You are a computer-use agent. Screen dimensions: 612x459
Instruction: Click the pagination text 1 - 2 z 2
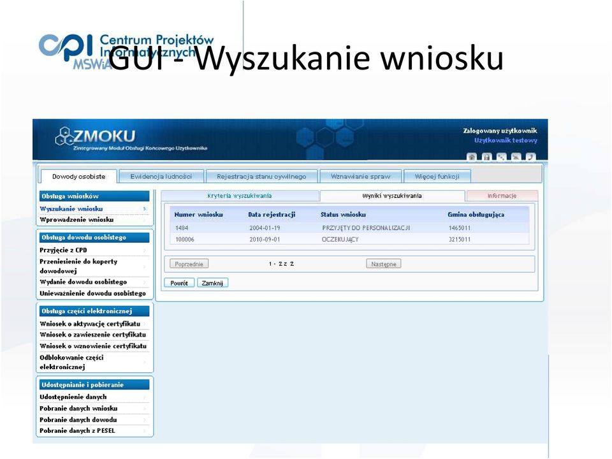pyautogui.click(x=281, y=264)
